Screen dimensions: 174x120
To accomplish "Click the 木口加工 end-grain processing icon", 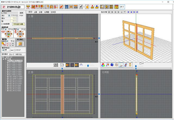I will tap(20, 44).
